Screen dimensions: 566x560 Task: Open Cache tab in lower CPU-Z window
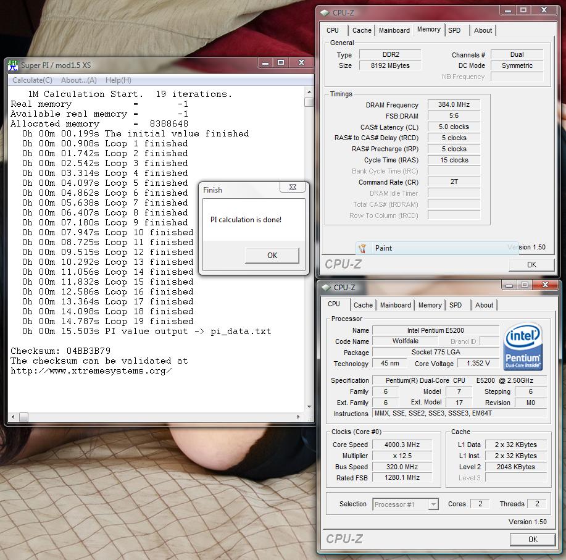coord(363,305)
